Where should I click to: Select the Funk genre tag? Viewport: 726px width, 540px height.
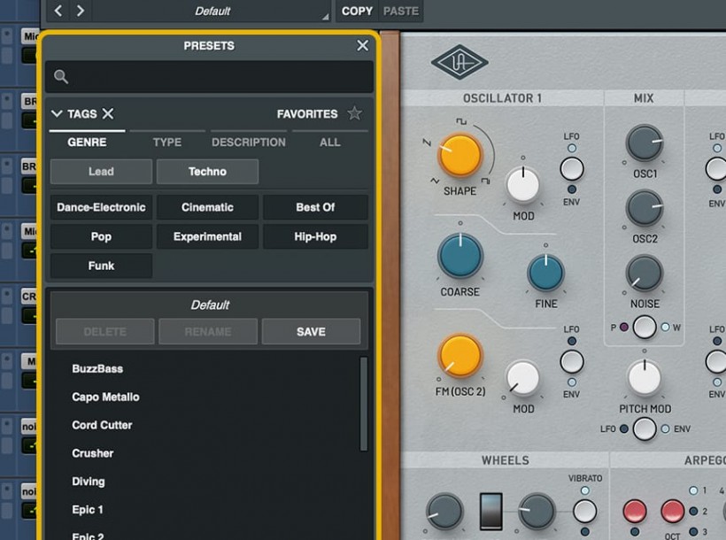click(x=101, y=266)
